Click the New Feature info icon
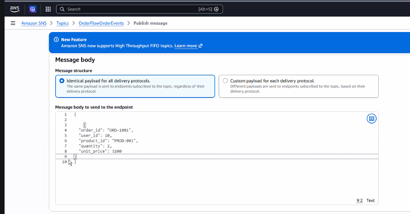Viewport: 410px width, 214px height. (x=56, y=39)
